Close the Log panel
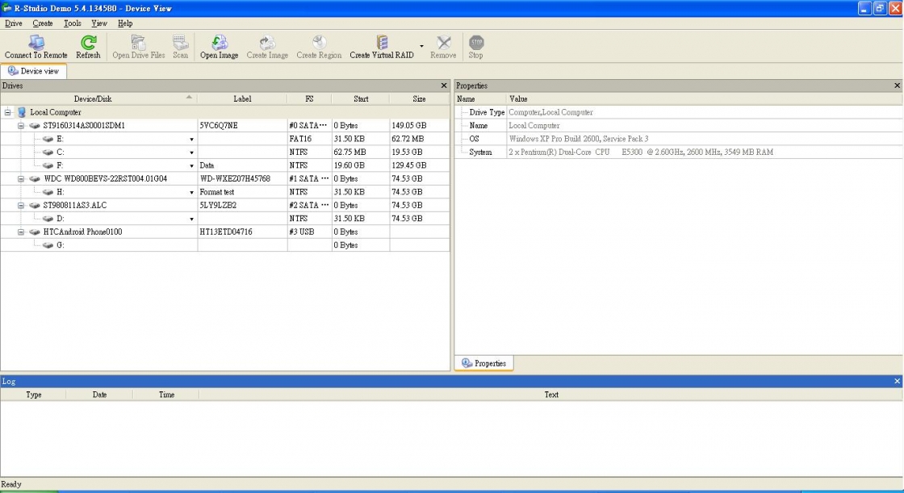 tap(897, 381)
